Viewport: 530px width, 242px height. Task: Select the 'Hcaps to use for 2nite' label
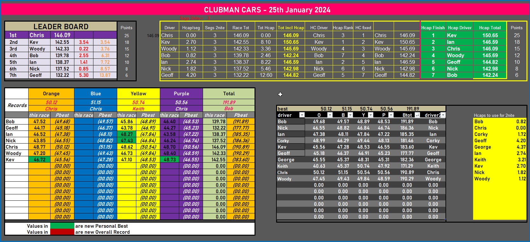point(494,115)
